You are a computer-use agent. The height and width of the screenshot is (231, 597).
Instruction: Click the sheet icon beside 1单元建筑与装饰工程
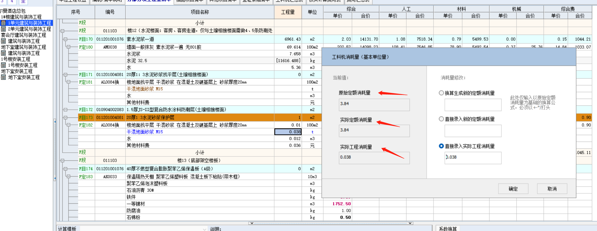4,23
